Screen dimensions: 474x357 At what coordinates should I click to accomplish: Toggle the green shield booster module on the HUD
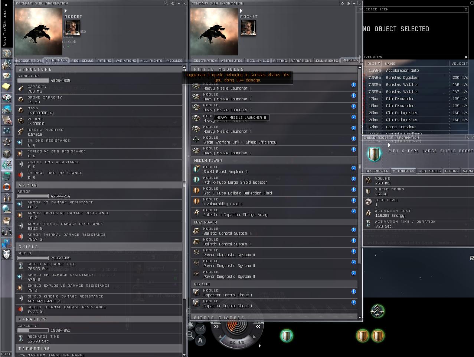(287, 335)
